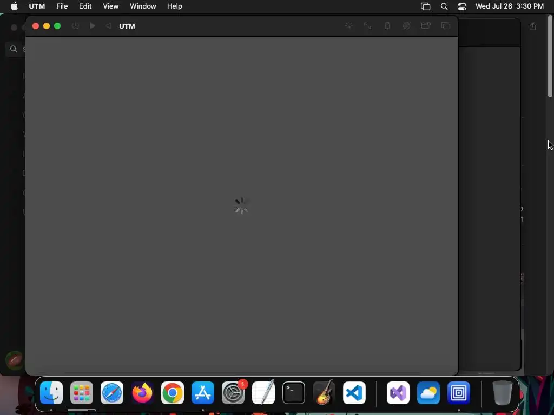
Task: Maximize the UTM window with green button
Action: tap(57, 26)
